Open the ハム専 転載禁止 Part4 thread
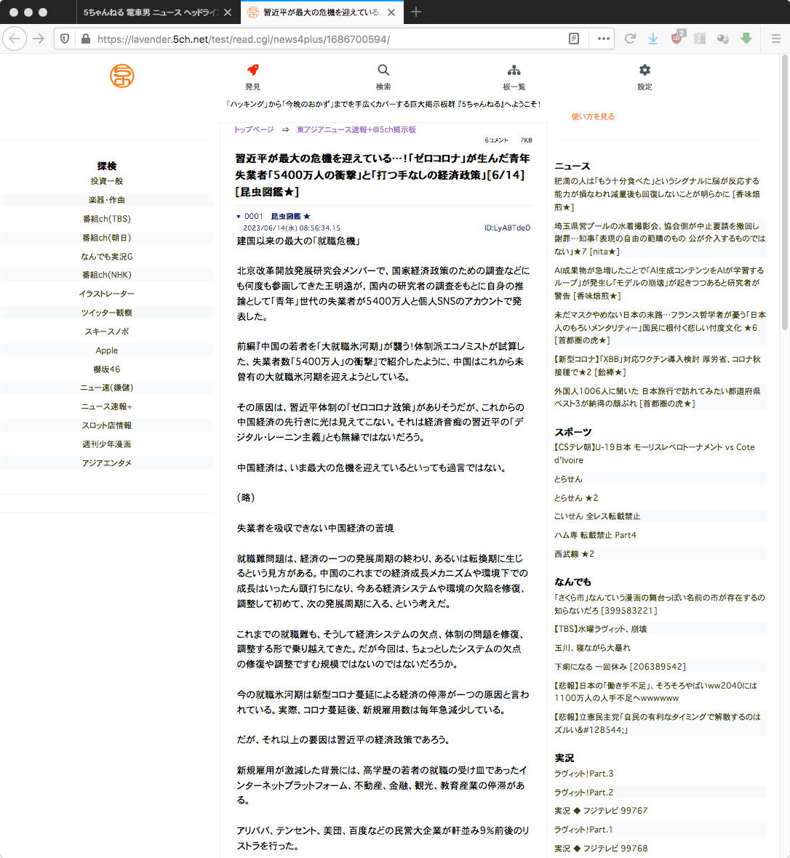The image size is (790, 858). point(595,535)
